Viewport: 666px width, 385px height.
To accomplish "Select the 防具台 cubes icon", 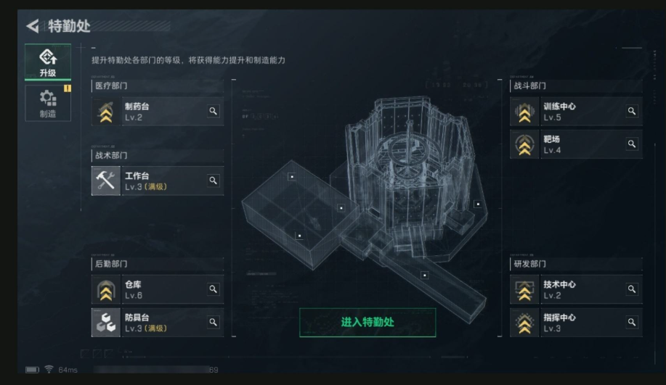I will [x=106, y=322].
